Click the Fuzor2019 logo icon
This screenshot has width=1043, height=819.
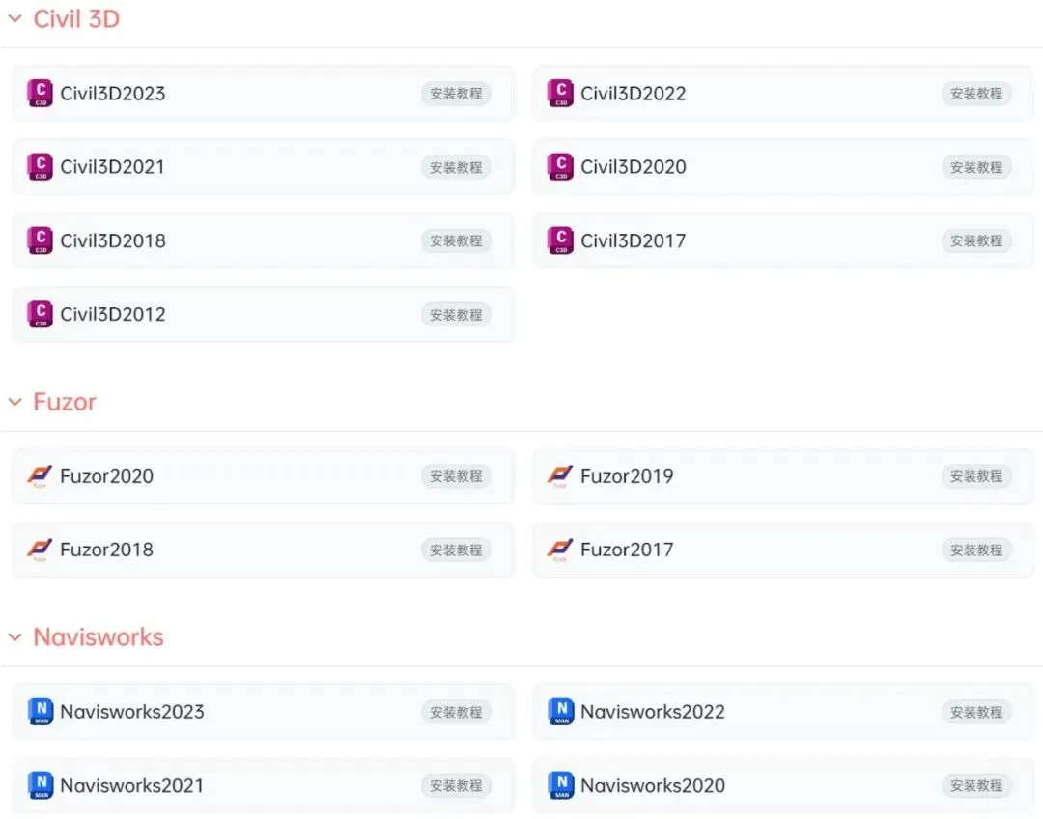560,476
